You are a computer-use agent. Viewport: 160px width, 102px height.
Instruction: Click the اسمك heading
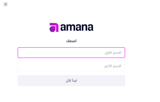click(71, 41)
